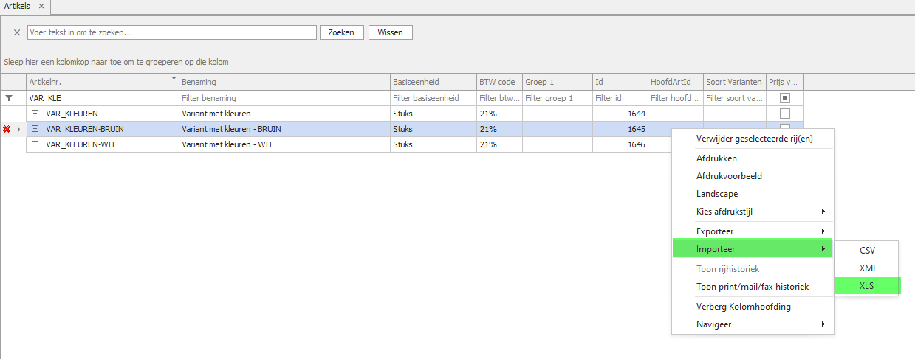Expand the VAR_KLEUREN row
Image resolution: width=915 pixels, height=359 pixels.
click(35, 114)
